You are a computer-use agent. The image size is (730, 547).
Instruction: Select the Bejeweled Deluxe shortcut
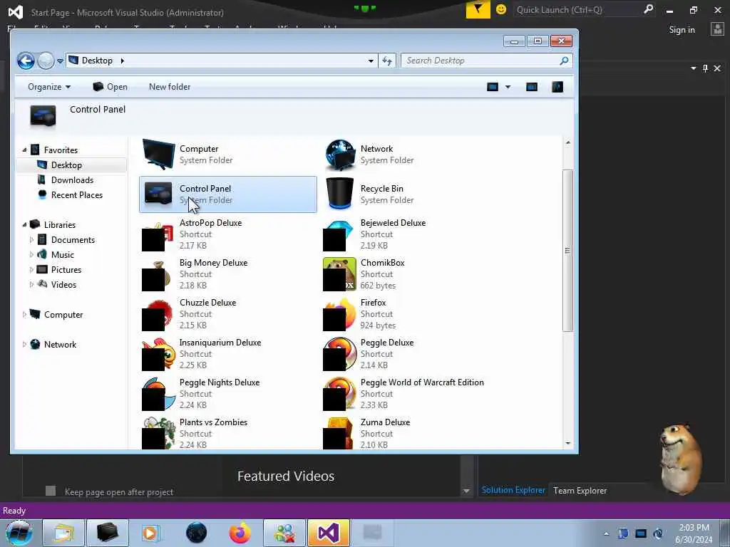coord(408,234)
